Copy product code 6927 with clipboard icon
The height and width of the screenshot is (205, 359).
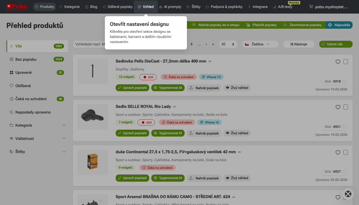click(x=344, y=172)
